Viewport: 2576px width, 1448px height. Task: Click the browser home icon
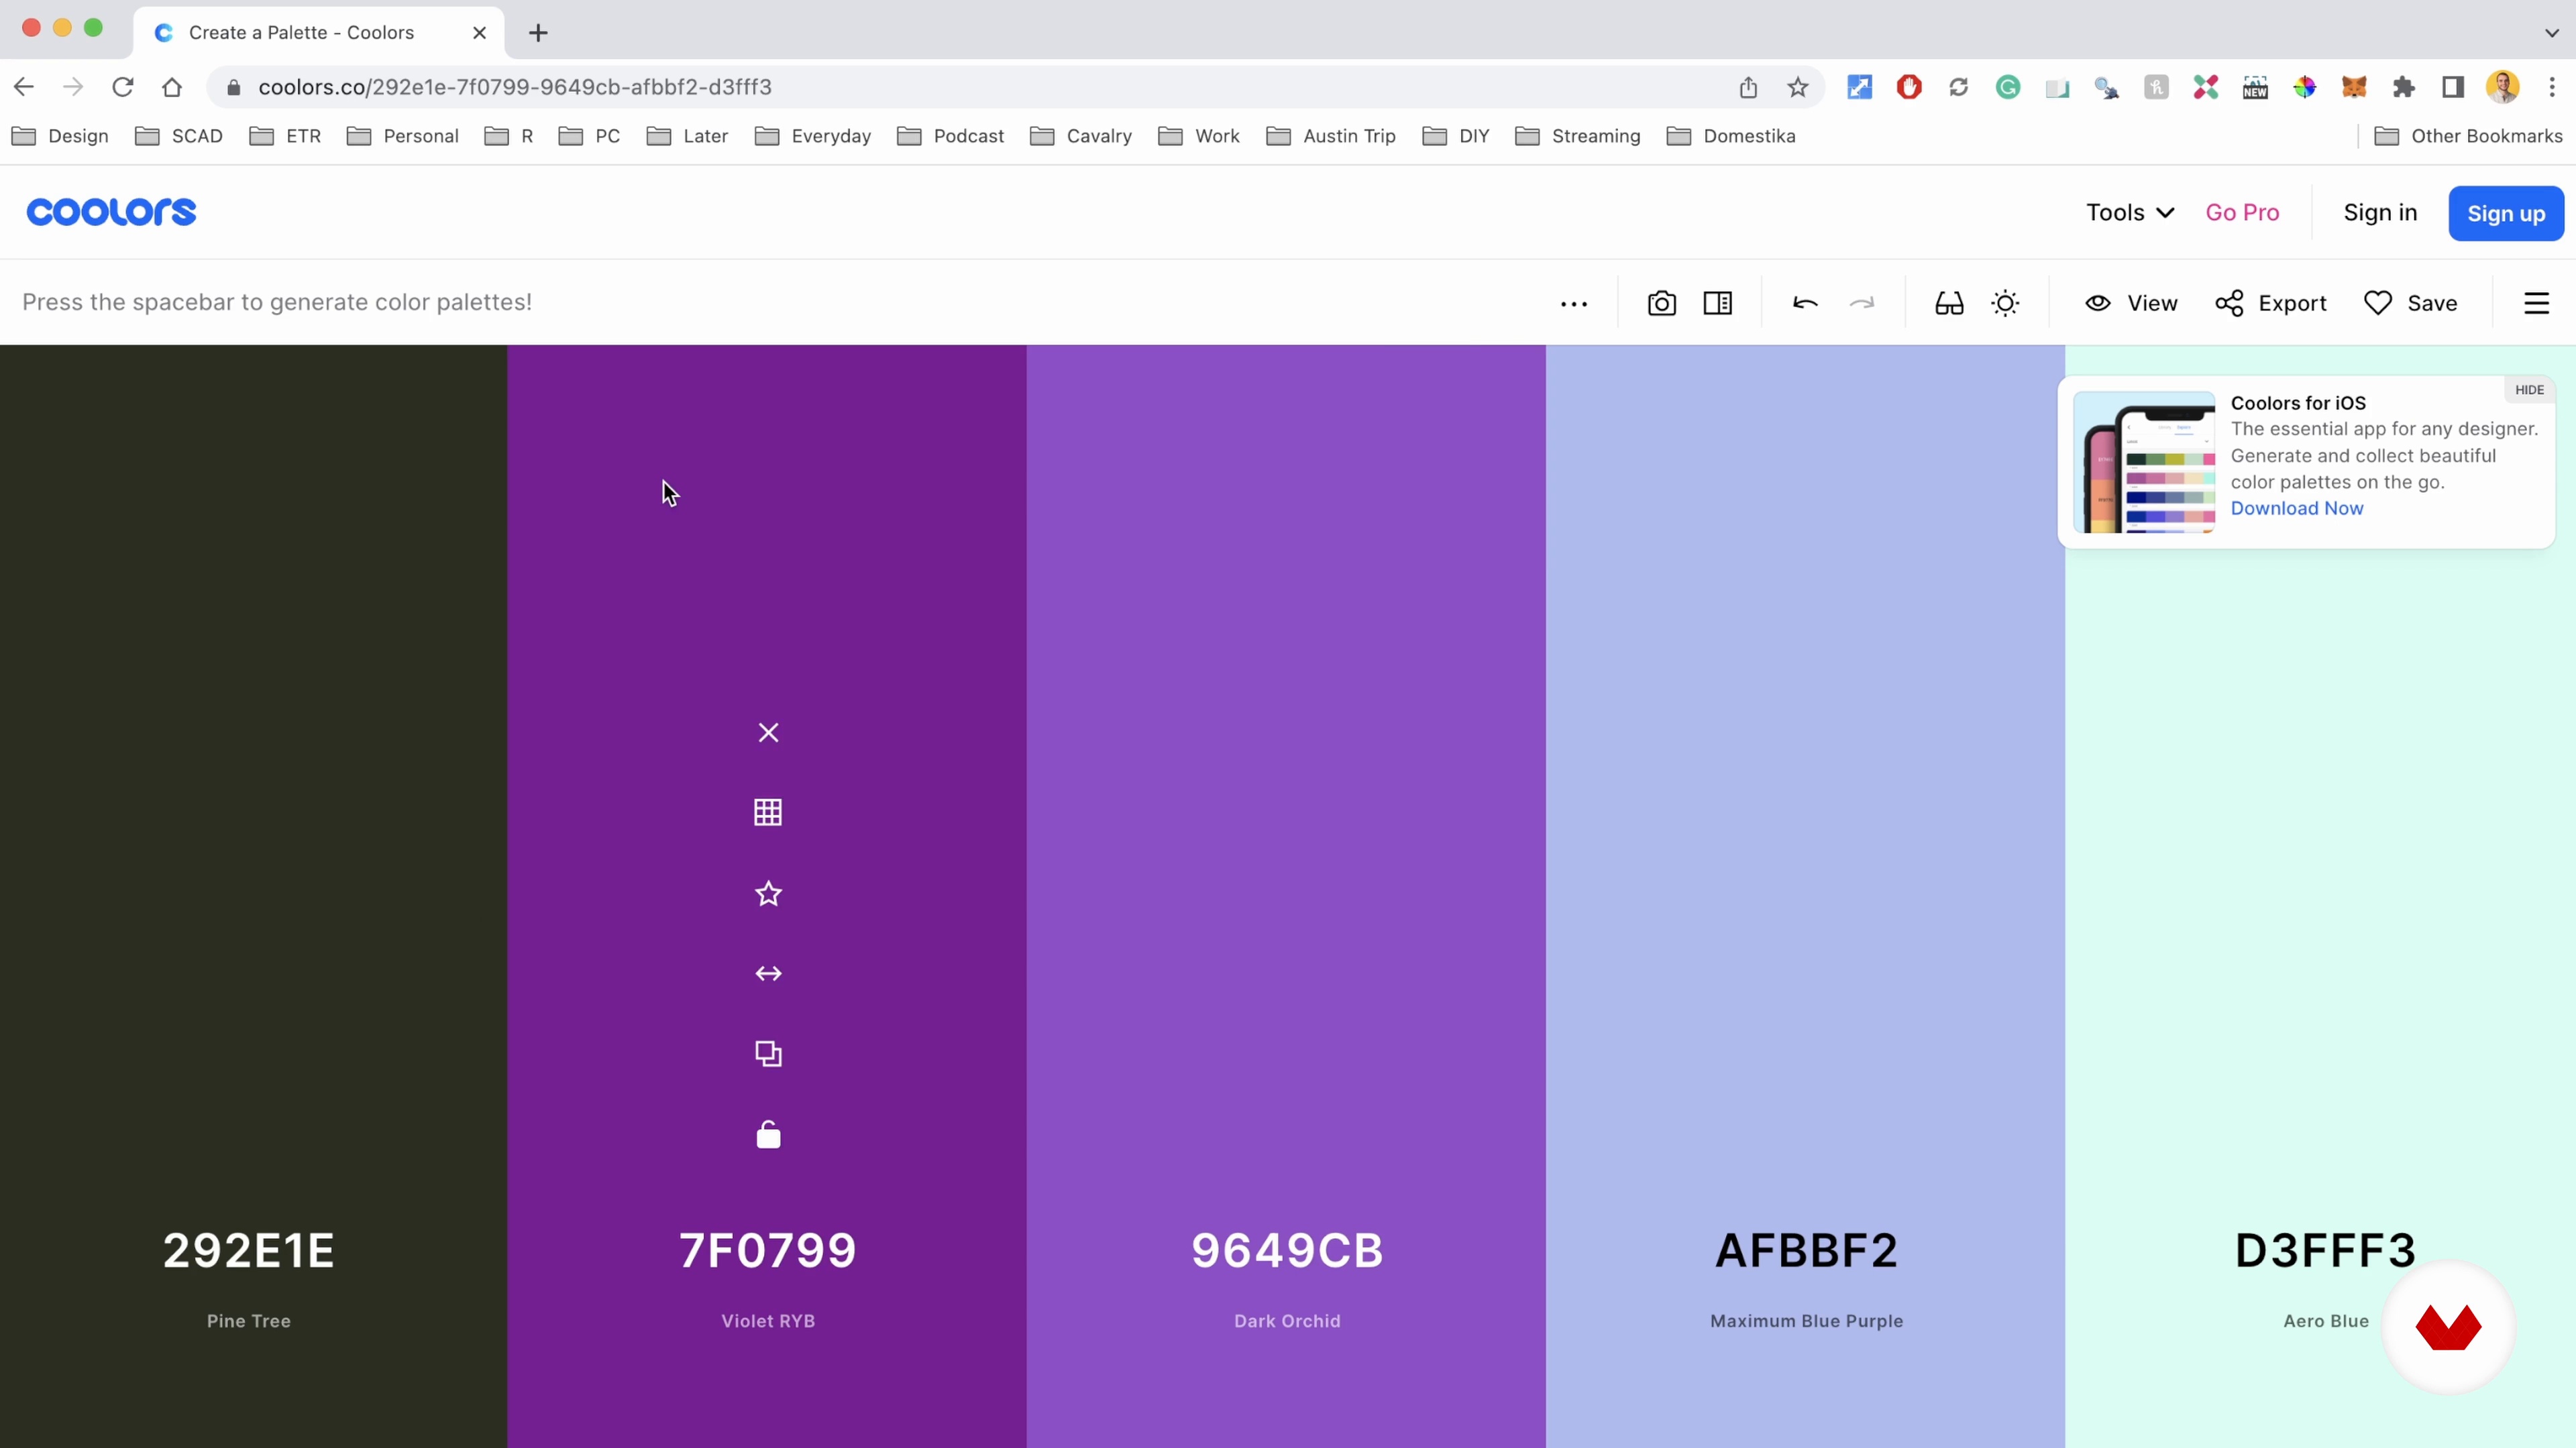click(172, 87)
